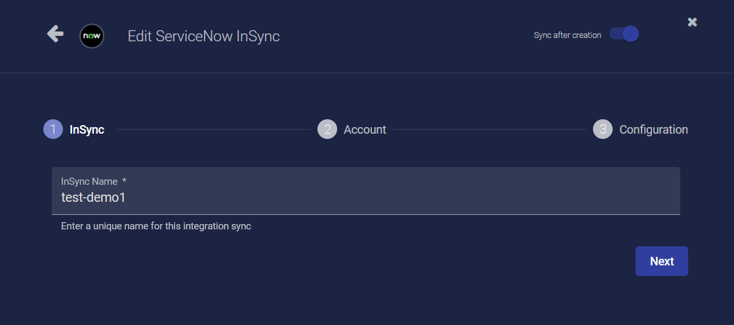Click the step 2 number circle
The height and width of the screenshot is (325, 734).
pyautogui.click(x=327, y=129)
